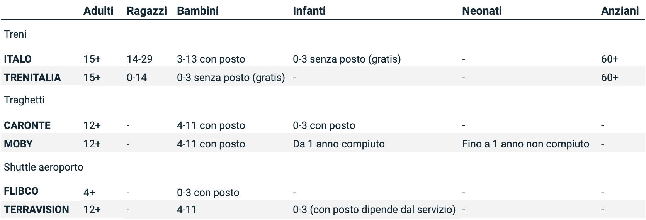Select the Shuttle aeroporto section label
The height and width of the screenshot is (220, 646).
[x=44, y=167]
